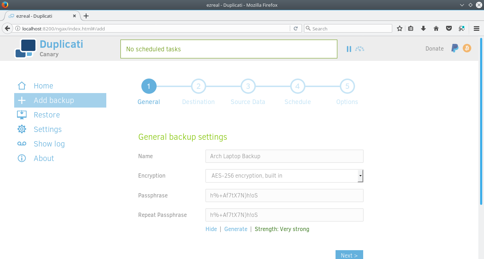Save the page to Pocket

point(449,29)
